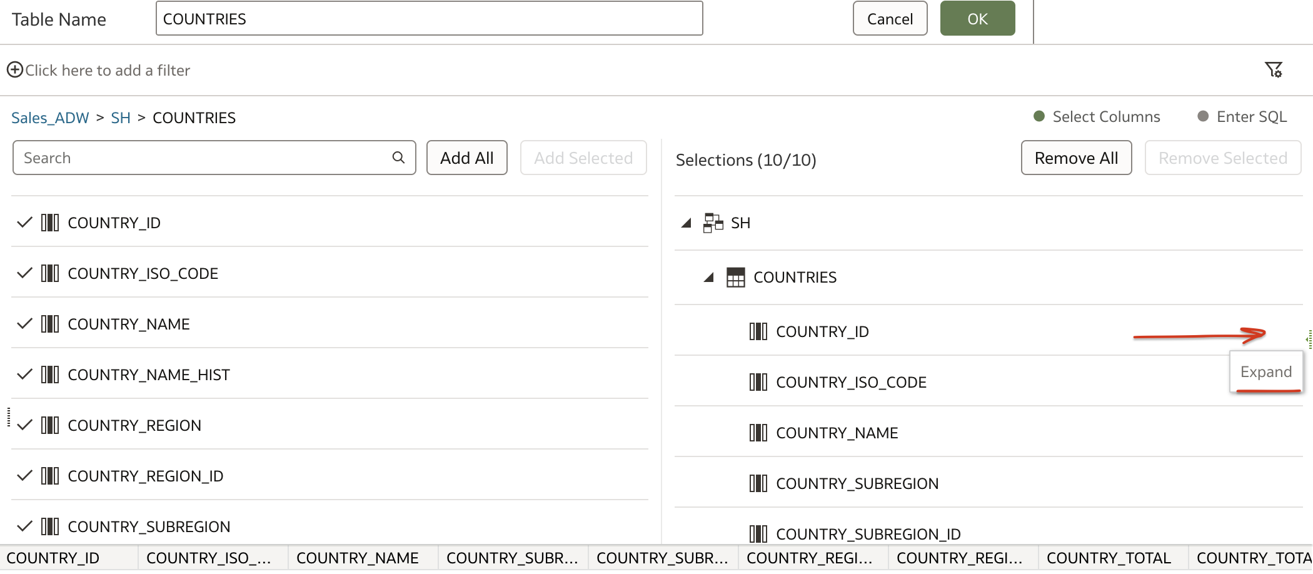The width and height of the screenshot is (1313, 574).
Task: Click COUNTRY_NAME_HIST label in left list
Action: [149, 375]
